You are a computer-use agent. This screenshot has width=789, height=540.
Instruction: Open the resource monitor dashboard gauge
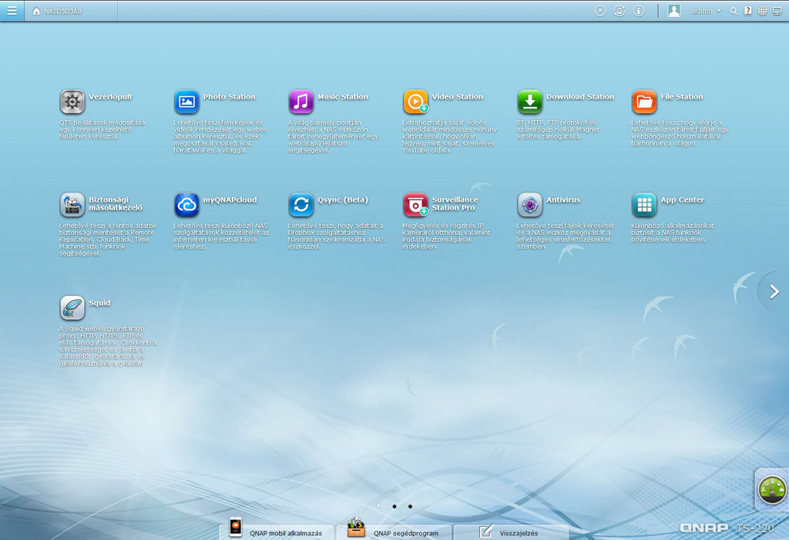pyautogui.click(x=772, y=490)
